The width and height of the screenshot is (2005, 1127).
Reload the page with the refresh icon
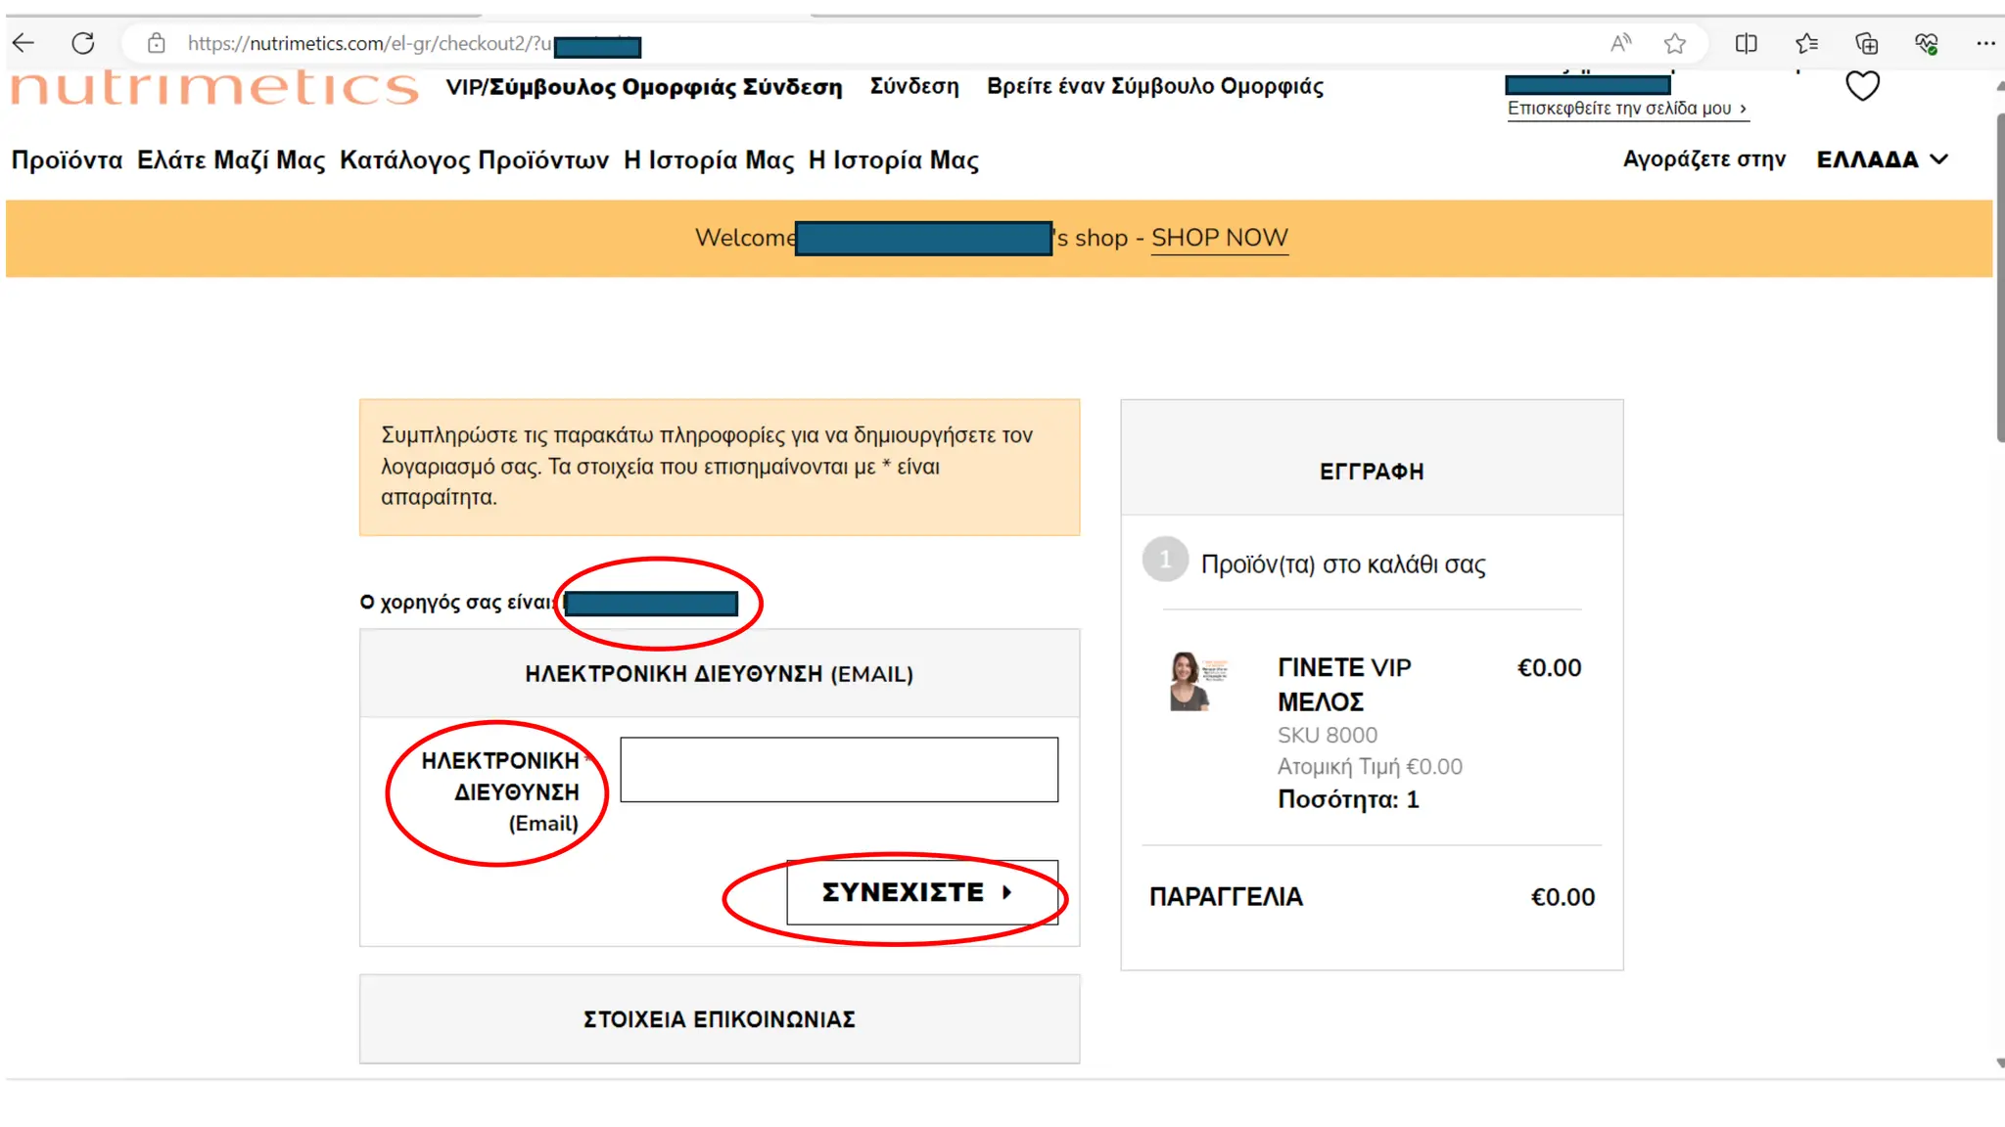(83, 43)
